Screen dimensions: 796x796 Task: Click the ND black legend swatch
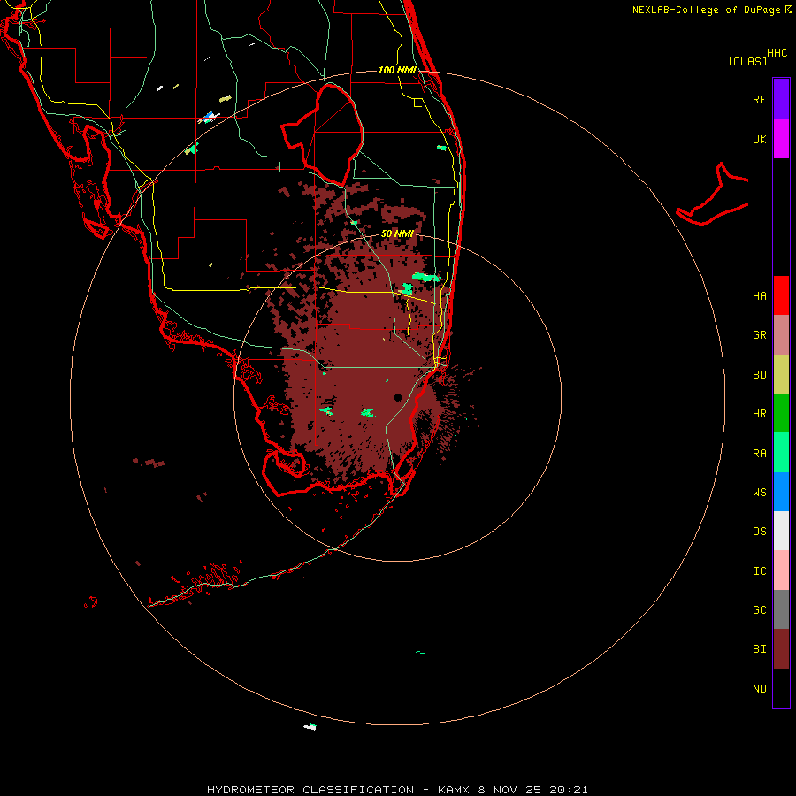tap(781, 688)
